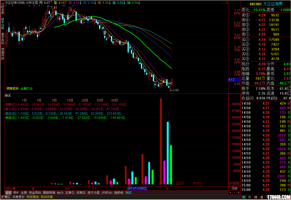Open the 预测评级 side tab
The image size is (291, 200).
click(3, 54)
